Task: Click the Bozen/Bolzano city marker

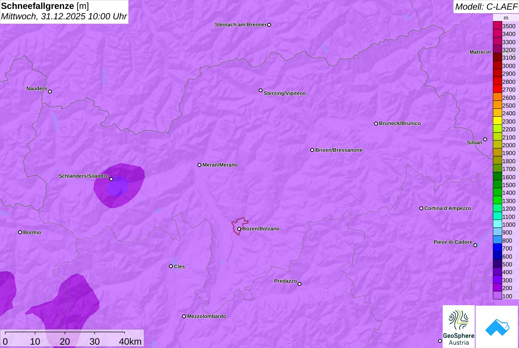Action: coord(239,229)
